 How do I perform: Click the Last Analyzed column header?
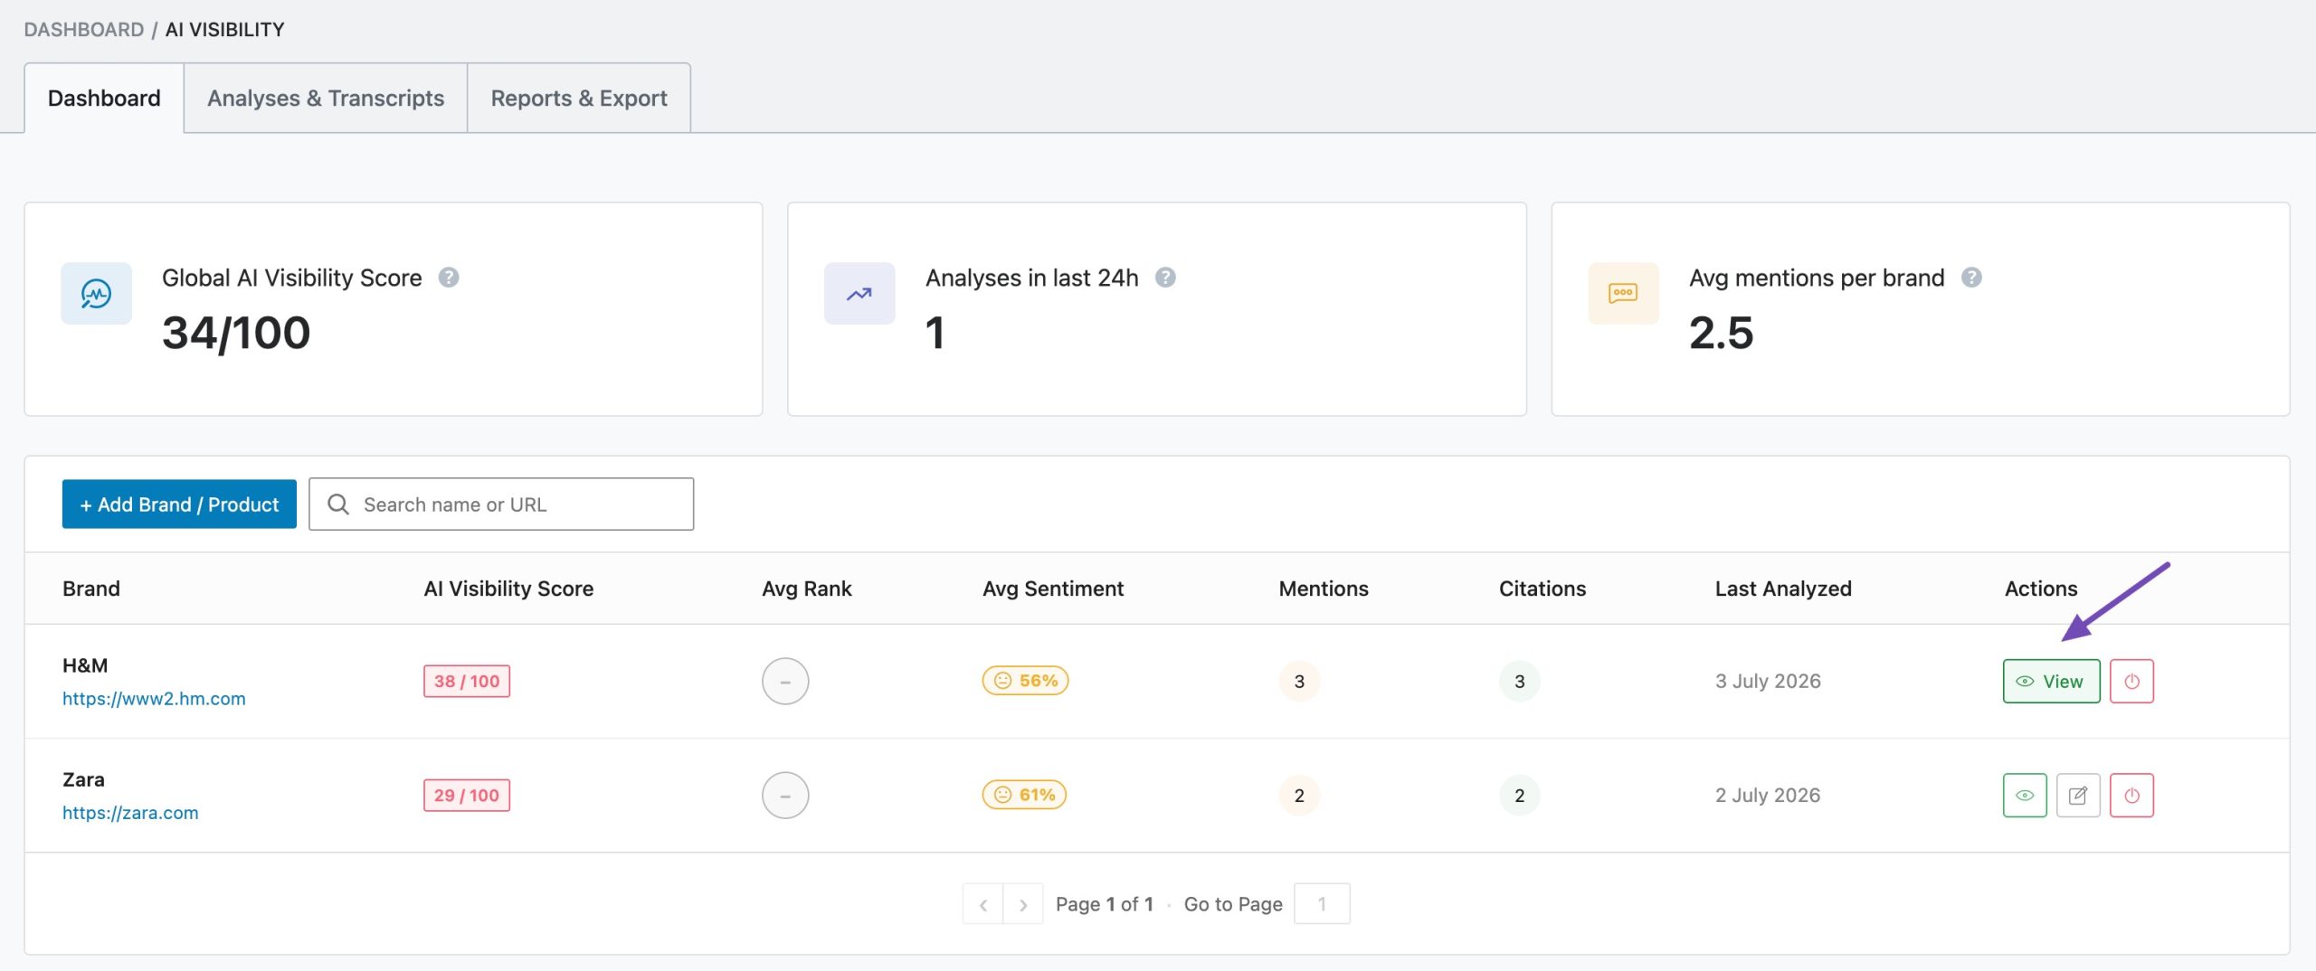(x=1783, y=589)
